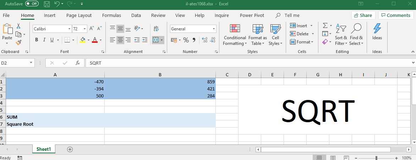The height and width of the screenshot is (160, 416).
Task: Open the Formulas ribbon tab
Action: 111,15
